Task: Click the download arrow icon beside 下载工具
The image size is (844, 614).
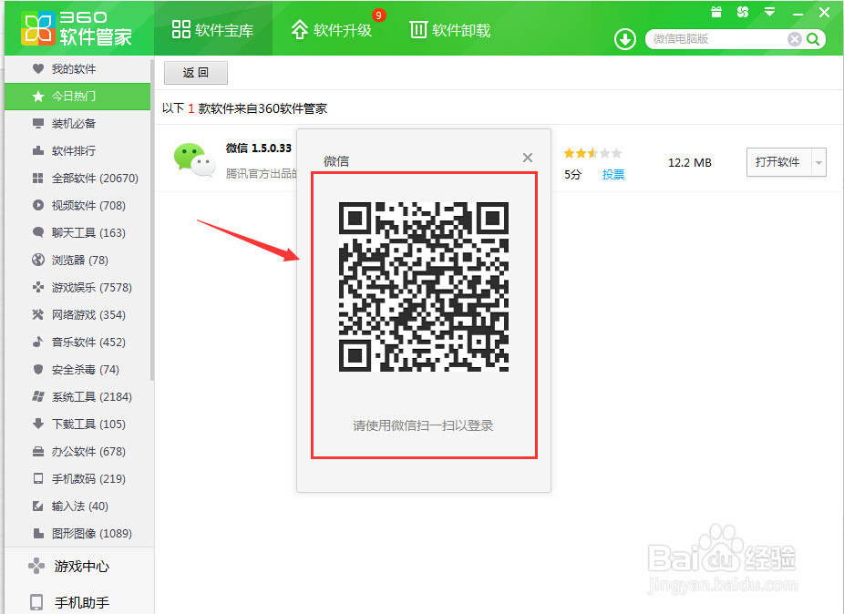Action: click(37, 424)
